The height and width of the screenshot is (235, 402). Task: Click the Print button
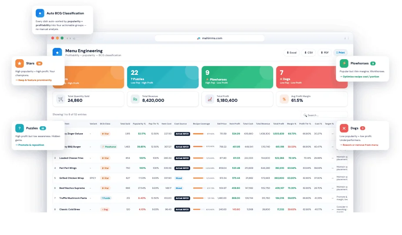coord(341,53)
